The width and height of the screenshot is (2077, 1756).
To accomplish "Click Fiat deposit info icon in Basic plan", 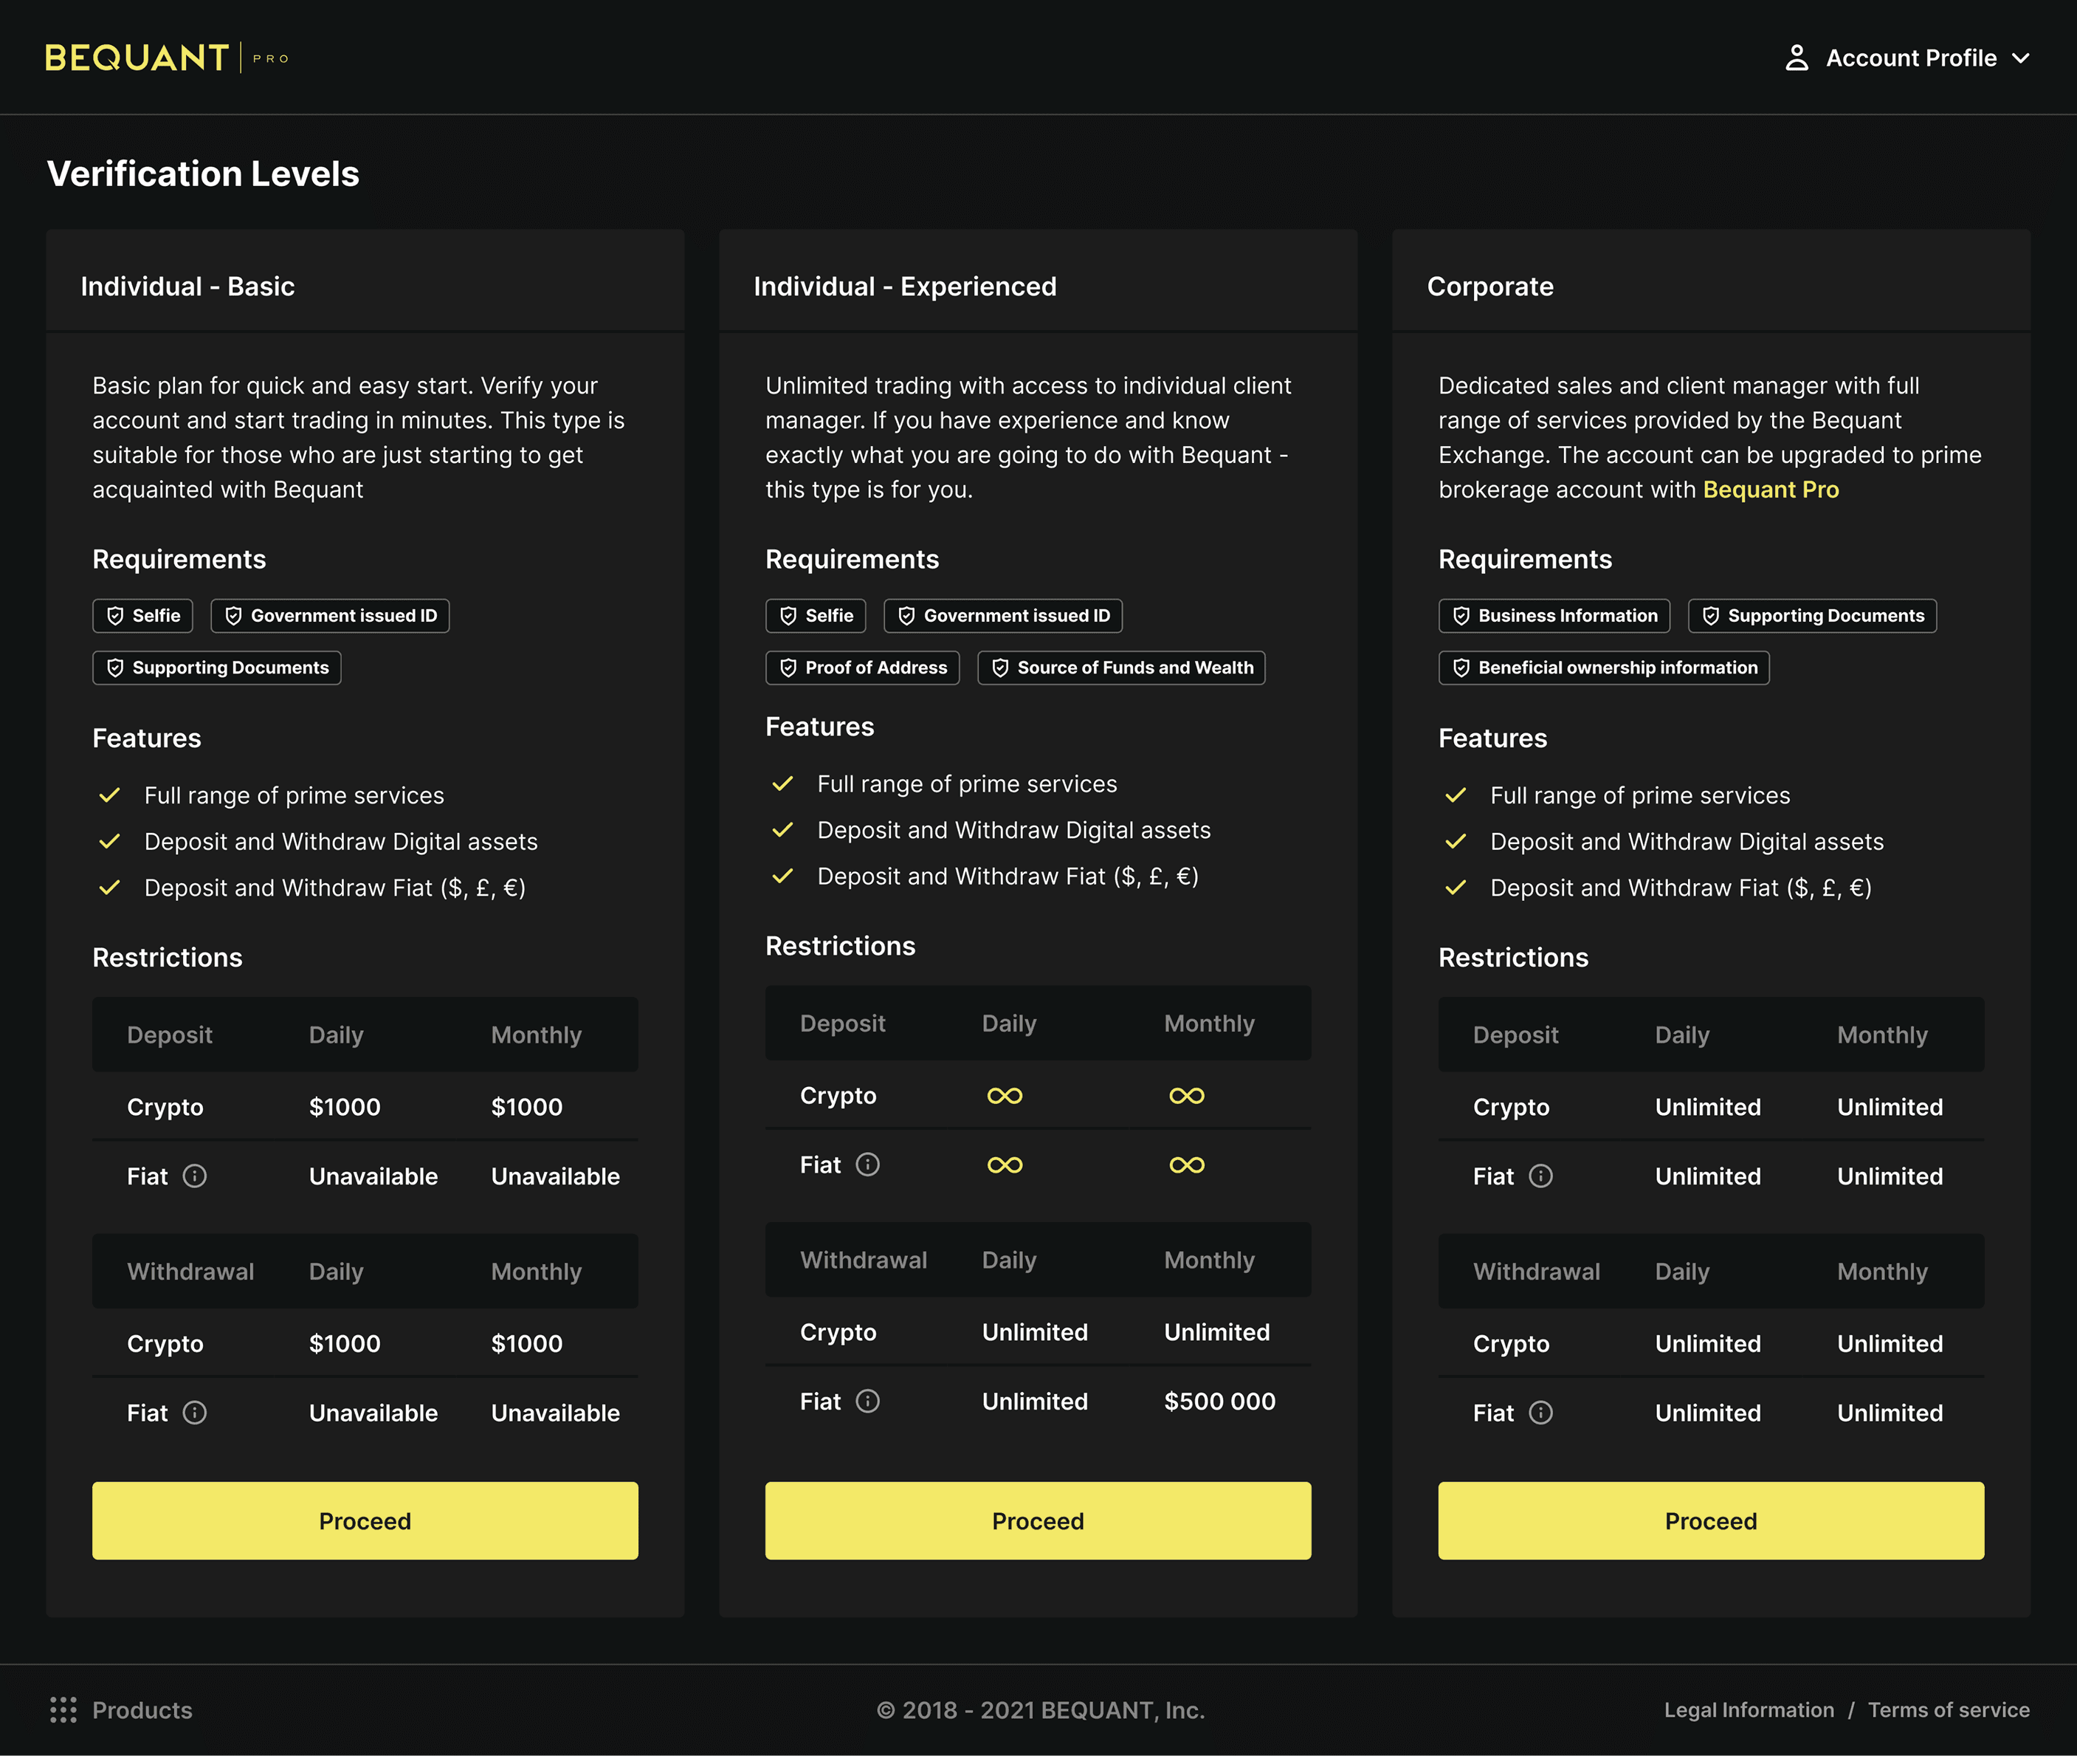I will point(195,1176).
